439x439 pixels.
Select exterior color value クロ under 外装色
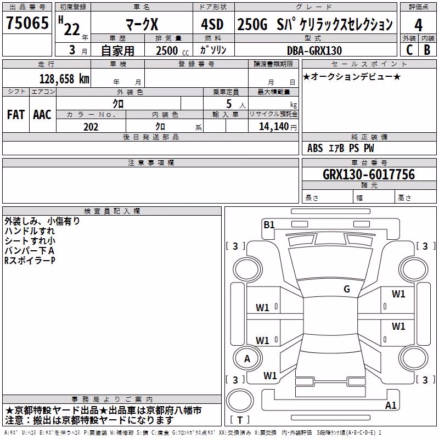[x=118, y=104]
